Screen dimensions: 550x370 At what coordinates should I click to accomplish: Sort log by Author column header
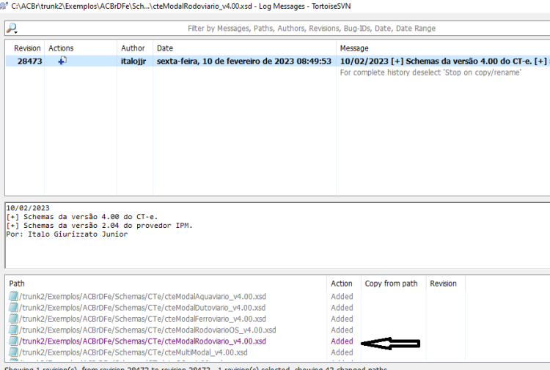(x=133, y=48)
